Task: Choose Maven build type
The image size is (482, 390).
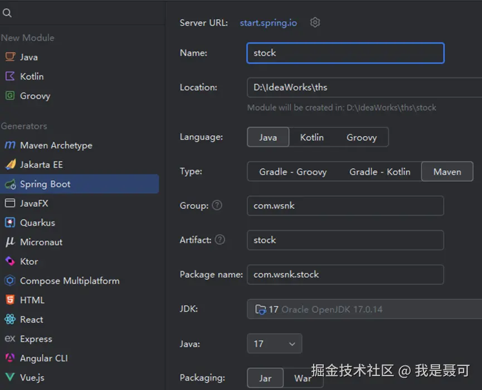Action: pos(447,172)
